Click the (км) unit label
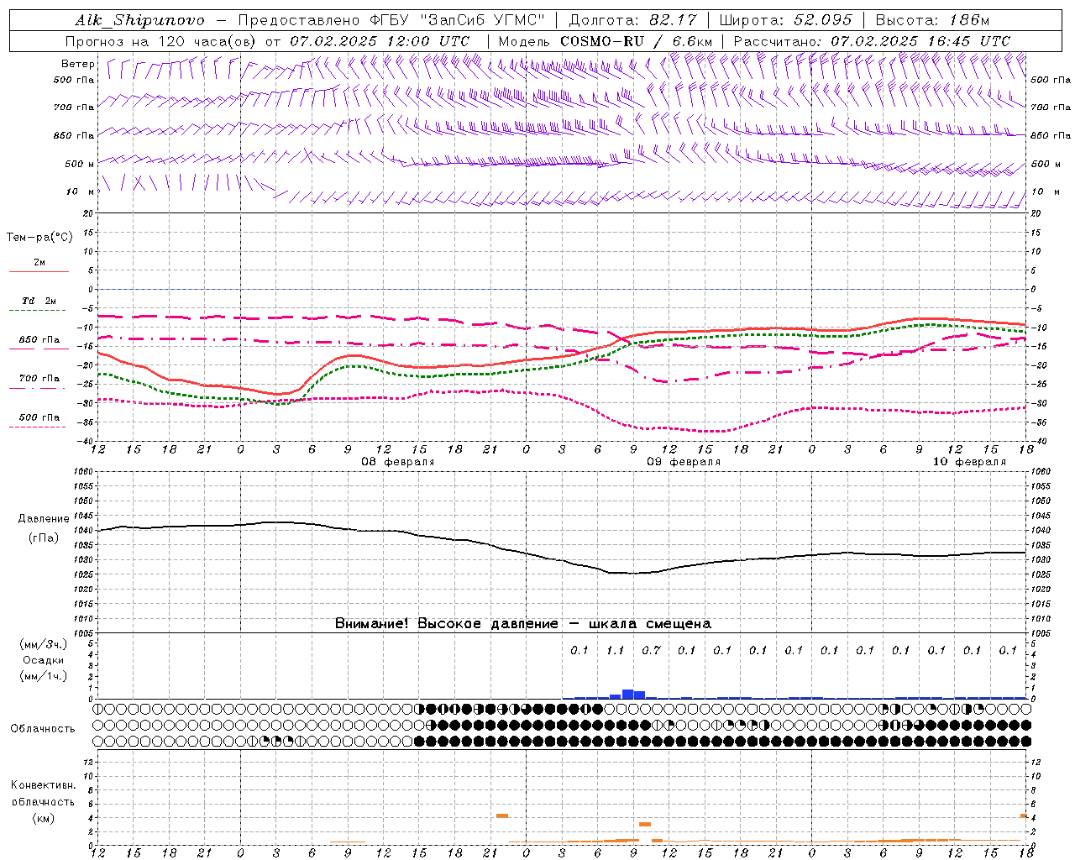 coord(43,818)
